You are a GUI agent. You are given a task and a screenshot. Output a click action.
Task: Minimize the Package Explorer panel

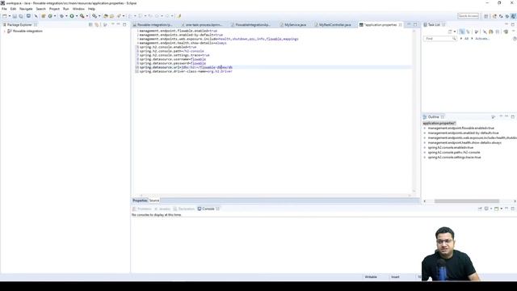[x=119, y=24]
